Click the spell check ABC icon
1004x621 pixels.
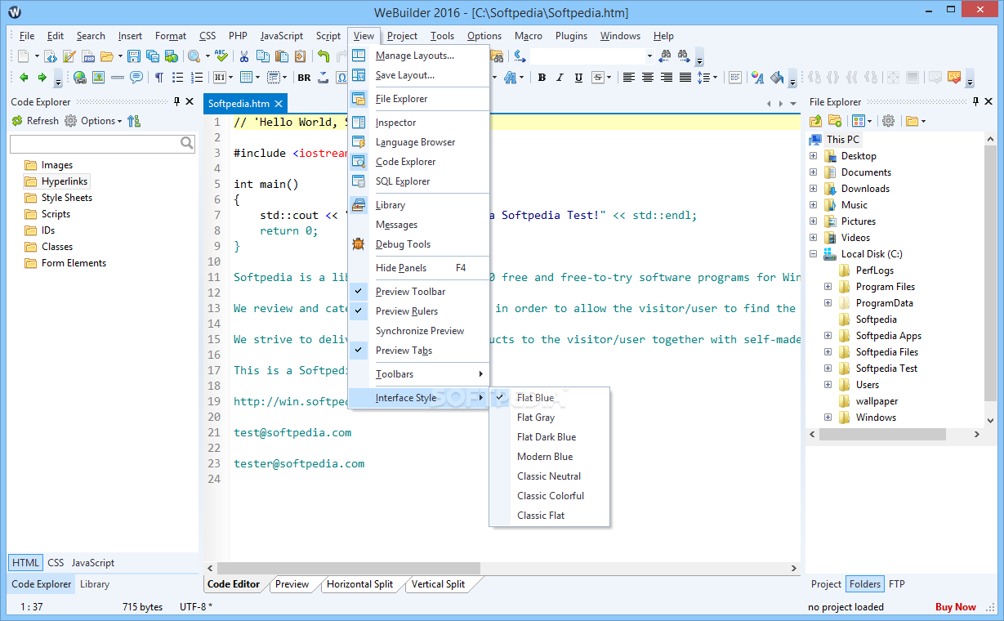click(x=221, y=56)
